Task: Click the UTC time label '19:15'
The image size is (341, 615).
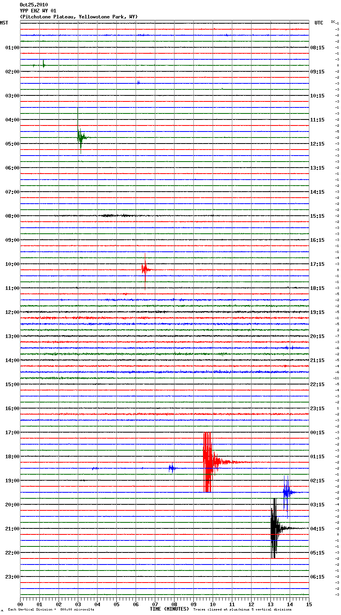Action: [x=317, y=312]
